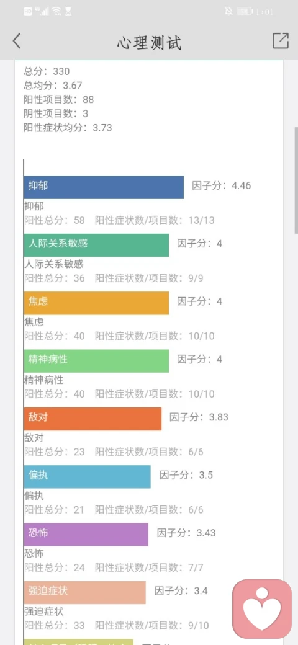Image resolution: width=298 pixels, height=645 pixels.
Task: Tap the 因子分：4.46 label
Action: (x=222, y=185)
